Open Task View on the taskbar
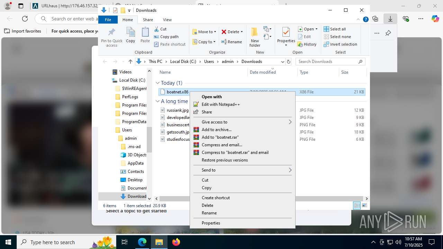This screenshot has width=443, height=249. pyautogui.click(x=125, y=242)
